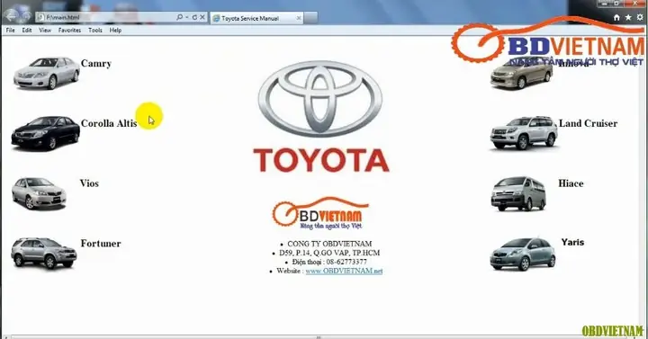Open a new blank browser tab
Viewport: 648px width, 339px height.
(310, 18)
